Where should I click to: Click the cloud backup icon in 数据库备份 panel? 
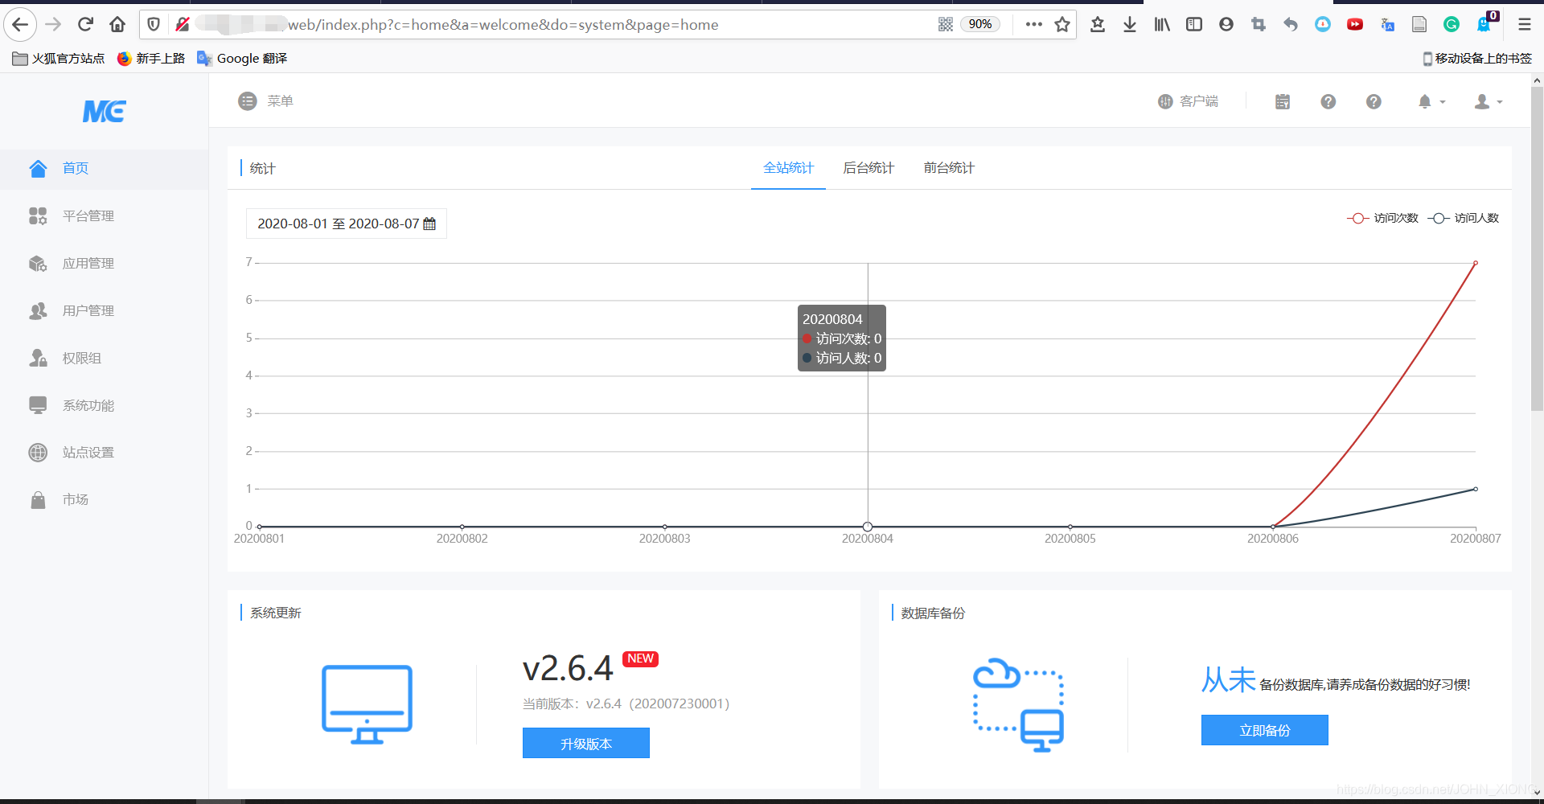point(1019,705)
